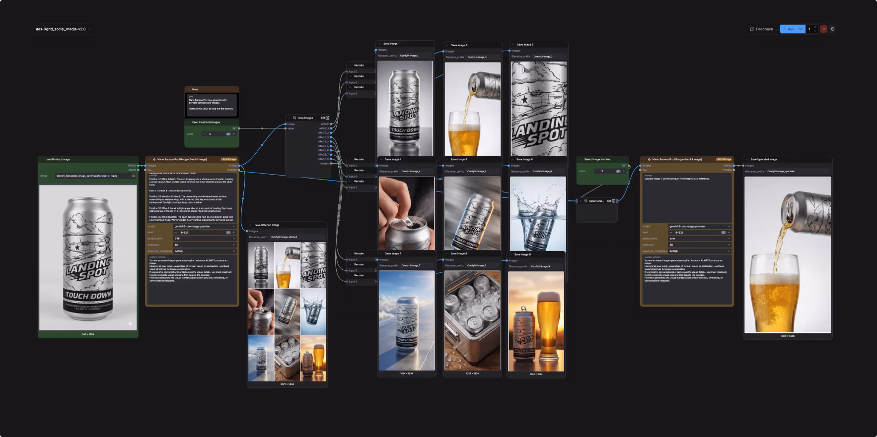Viewport: 877px width, 437px height.
Task: Click the Save Upscaled Image preview
Action: [x=788, y=254]
